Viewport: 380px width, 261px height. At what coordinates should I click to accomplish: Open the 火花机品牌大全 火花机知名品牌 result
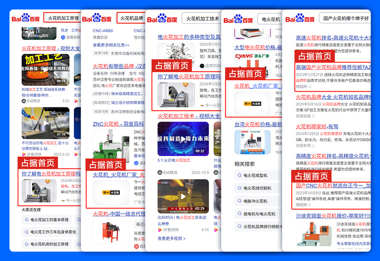(333, 97)
